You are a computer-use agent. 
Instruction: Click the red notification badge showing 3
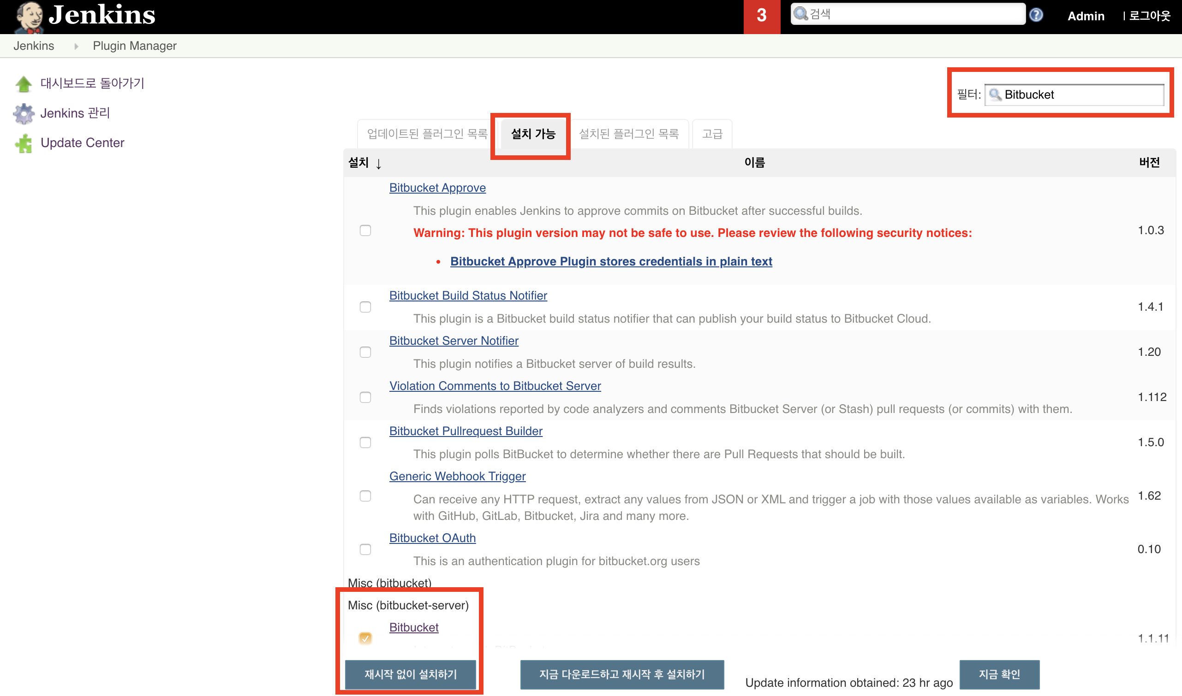point(761,16)
